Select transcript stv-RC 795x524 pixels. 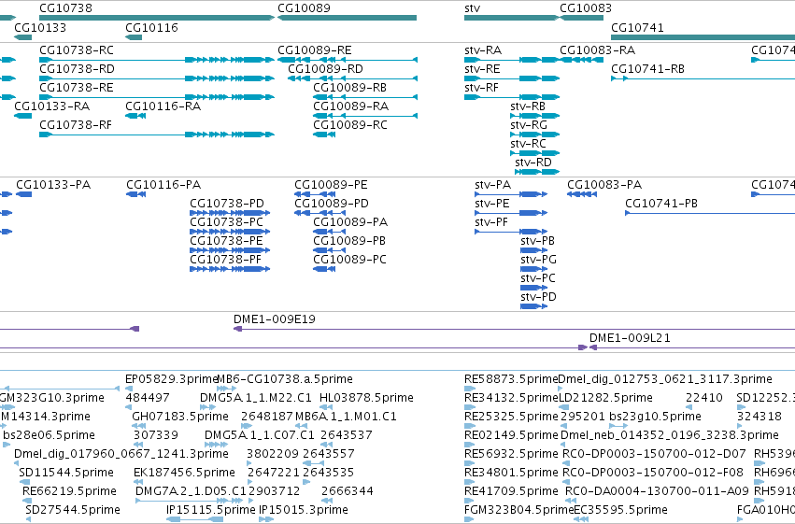[529, 144]
